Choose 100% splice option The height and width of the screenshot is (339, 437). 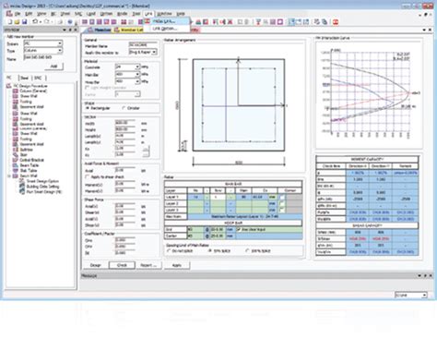pyautogui.click(x=248, y=251)
